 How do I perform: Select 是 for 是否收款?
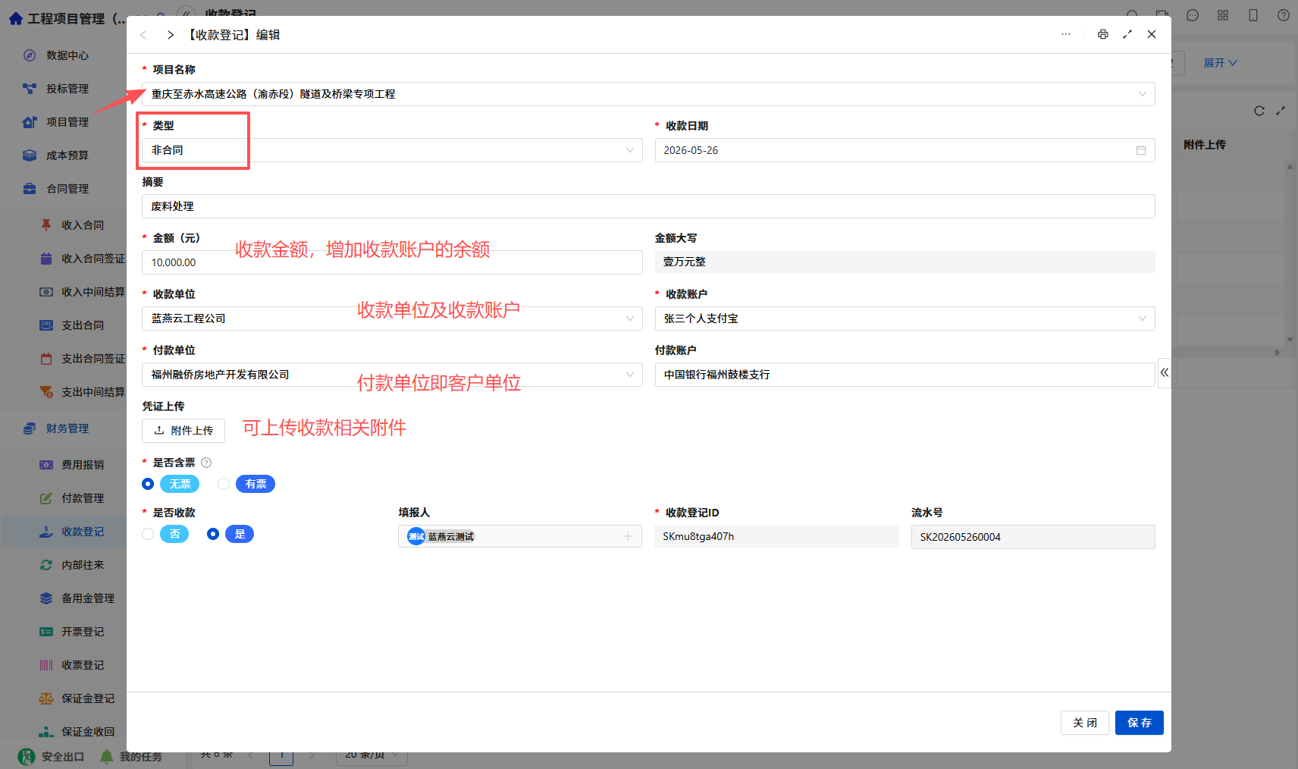(213, 534)
